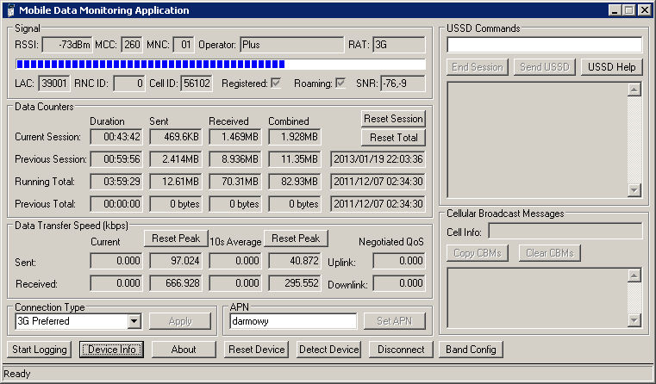The height and width of the screenshot is (384, 656).
Task: Toggle the Roaming checkbox
Action: click(340, 84)
